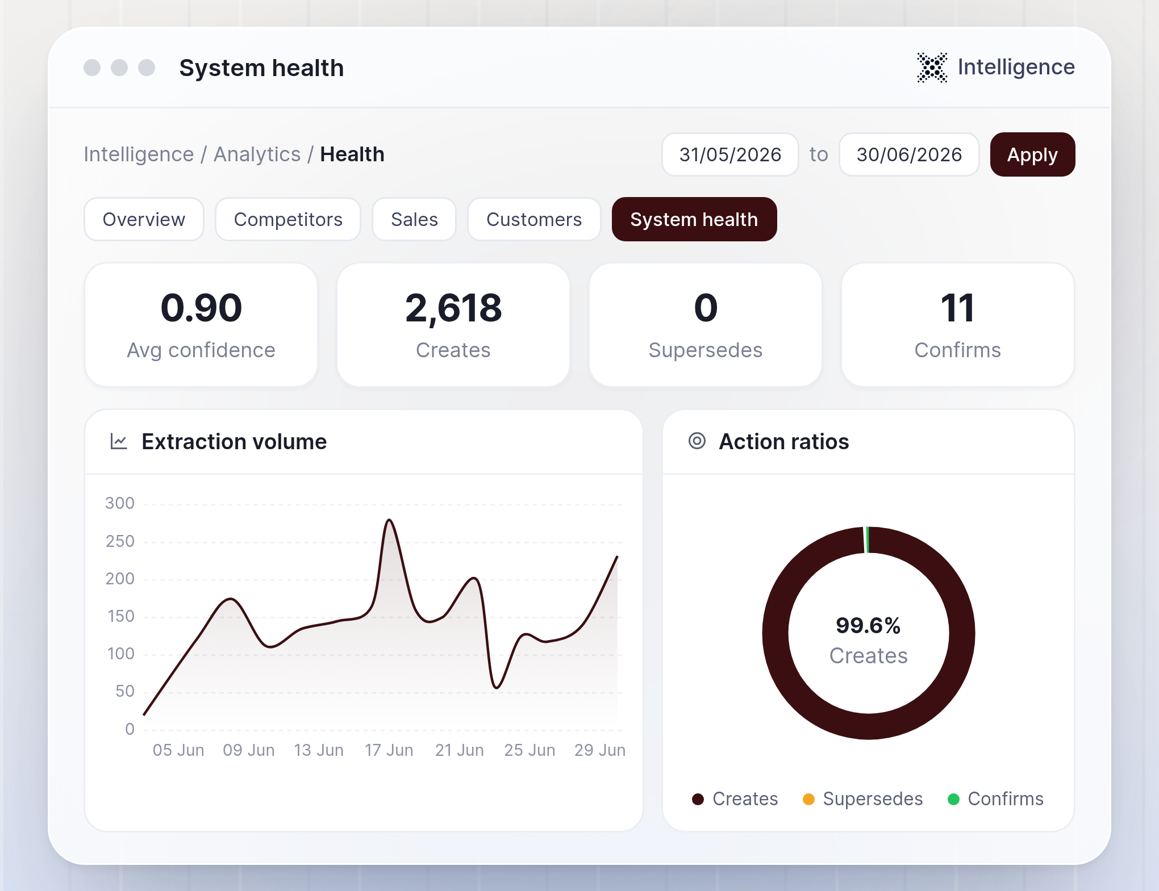Click the System health window title

pos(261,68)
